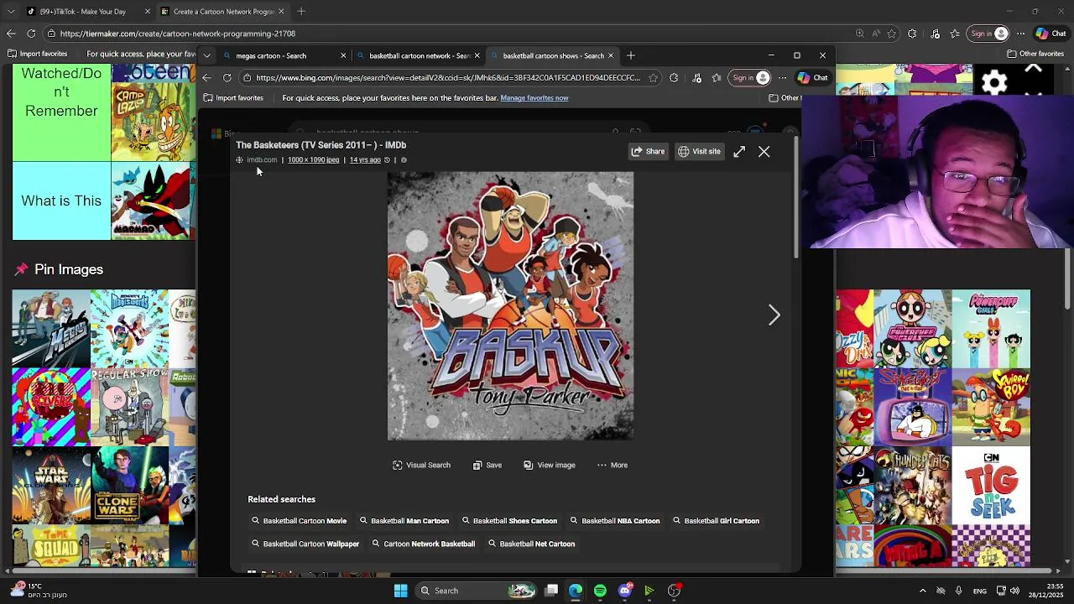The image size is (1074, 604).
Task: Click Sign in on the back Edge window
Action: tap(988, 34)
